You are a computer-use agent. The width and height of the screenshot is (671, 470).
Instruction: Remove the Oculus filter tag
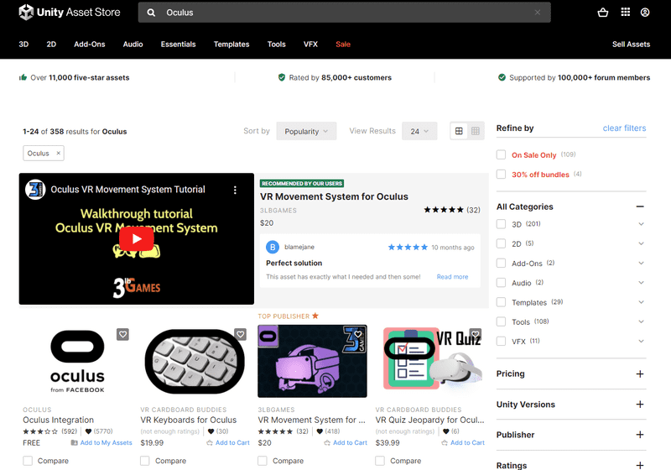point(59,154)
